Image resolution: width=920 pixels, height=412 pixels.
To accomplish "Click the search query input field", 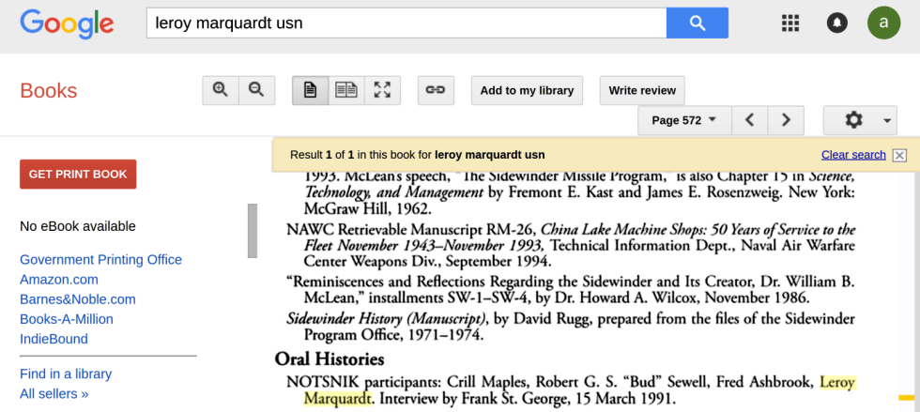I will click(406, 23).
